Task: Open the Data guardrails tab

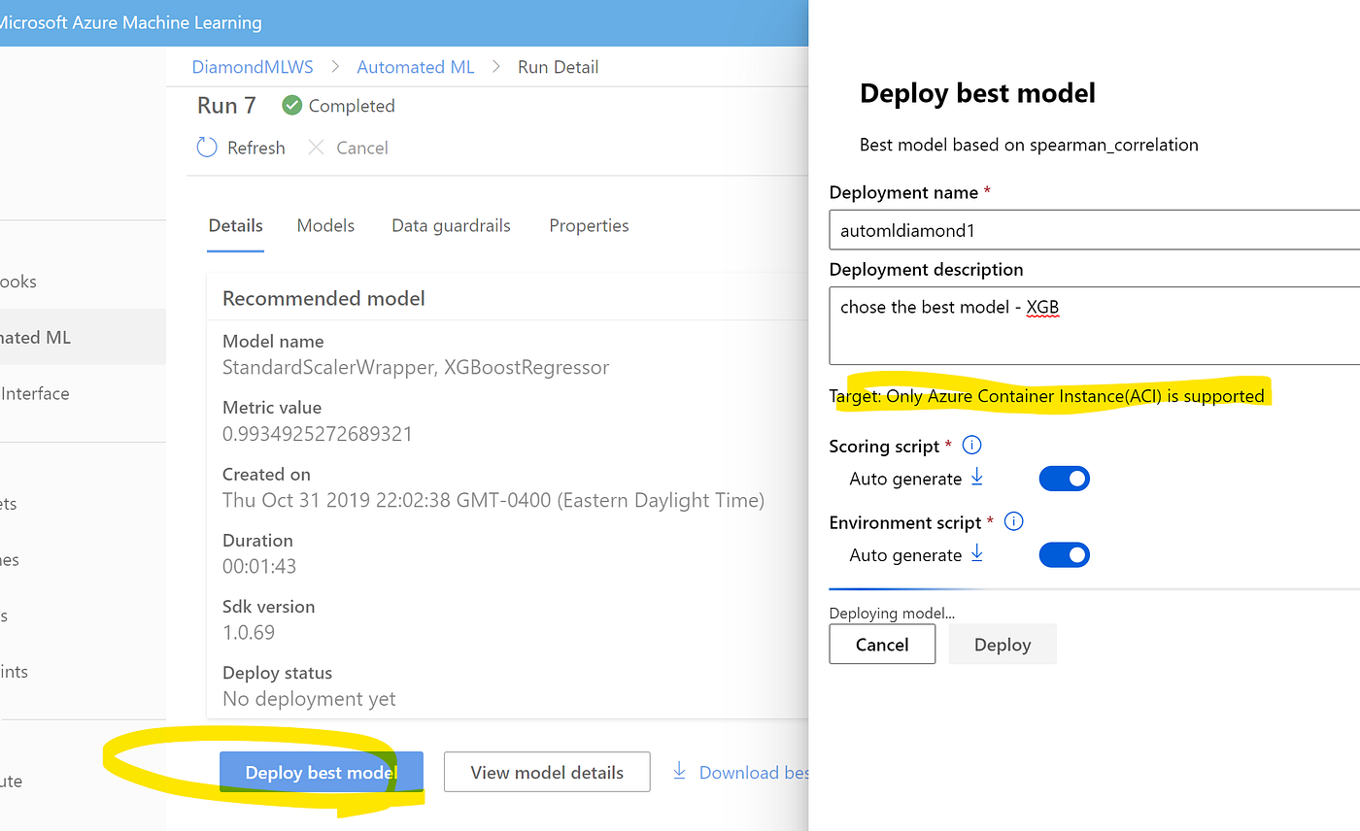Action: click(451, 225)
